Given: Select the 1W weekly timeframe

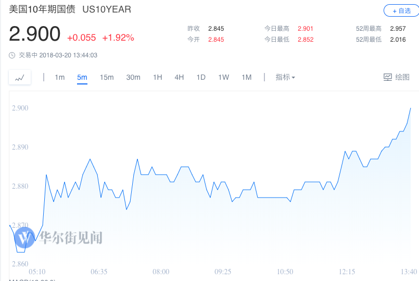Looking at the screenshot, I should 224,77.
